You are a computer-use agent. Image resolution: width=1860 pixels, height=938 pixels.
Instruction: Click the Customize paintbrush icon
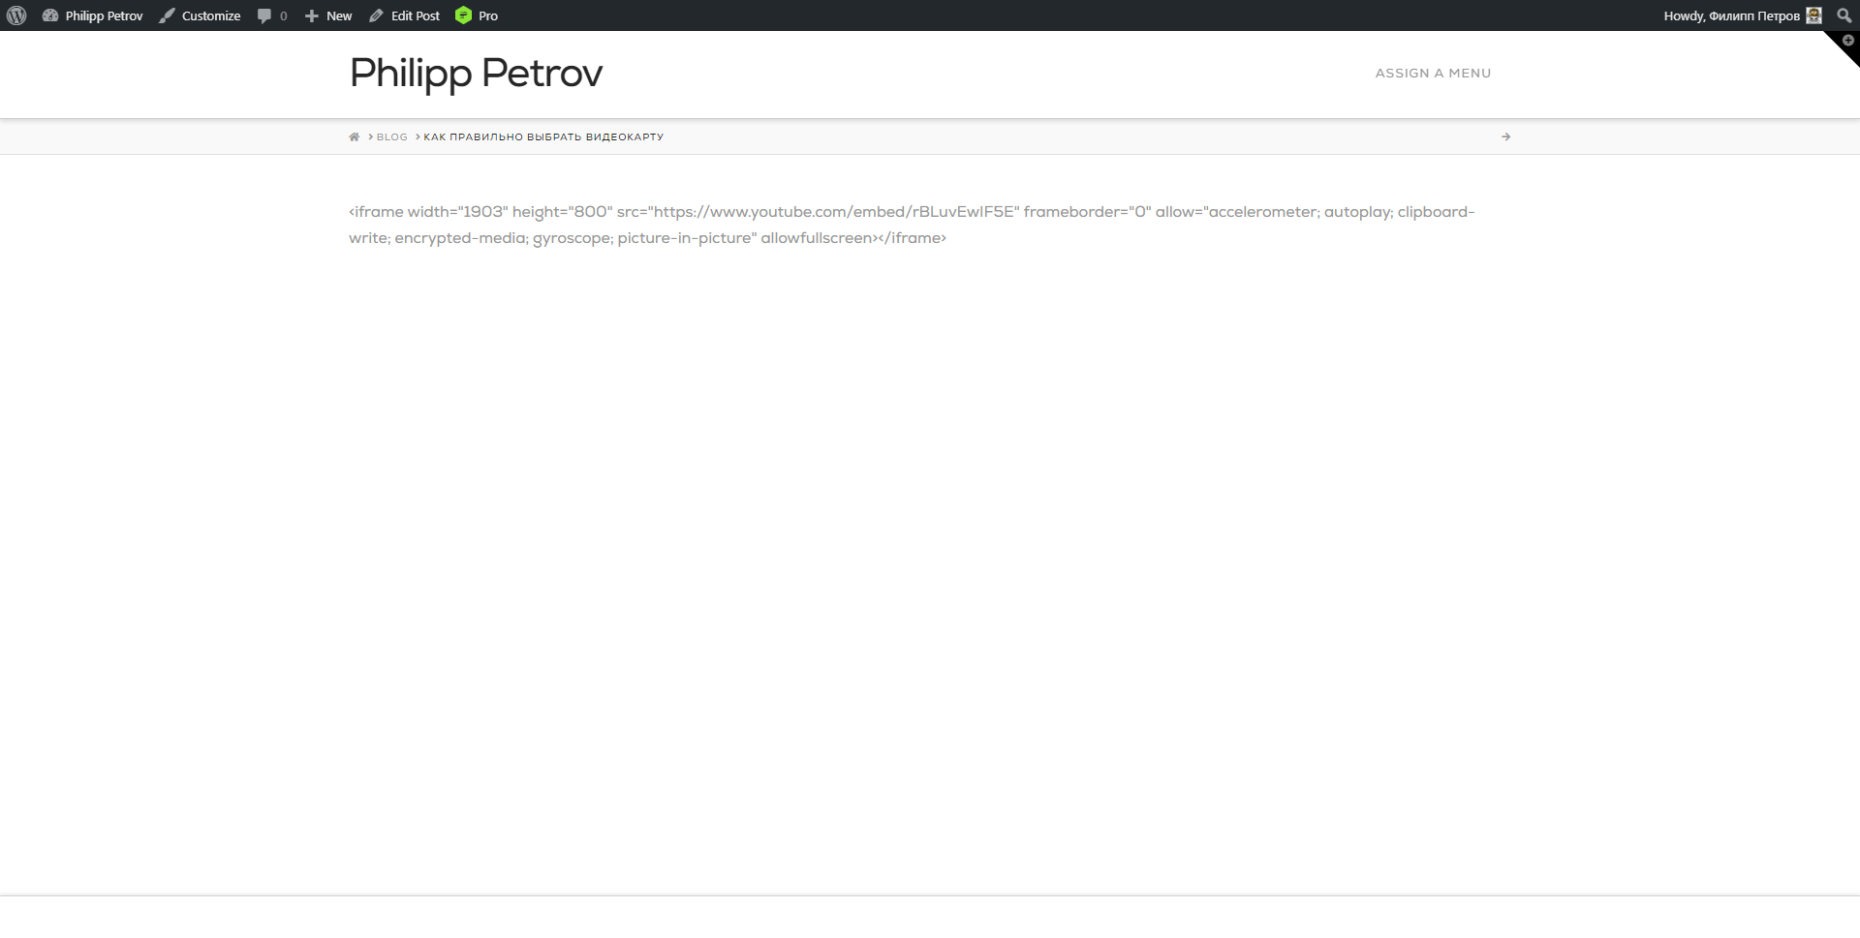(x=168, y=15)
